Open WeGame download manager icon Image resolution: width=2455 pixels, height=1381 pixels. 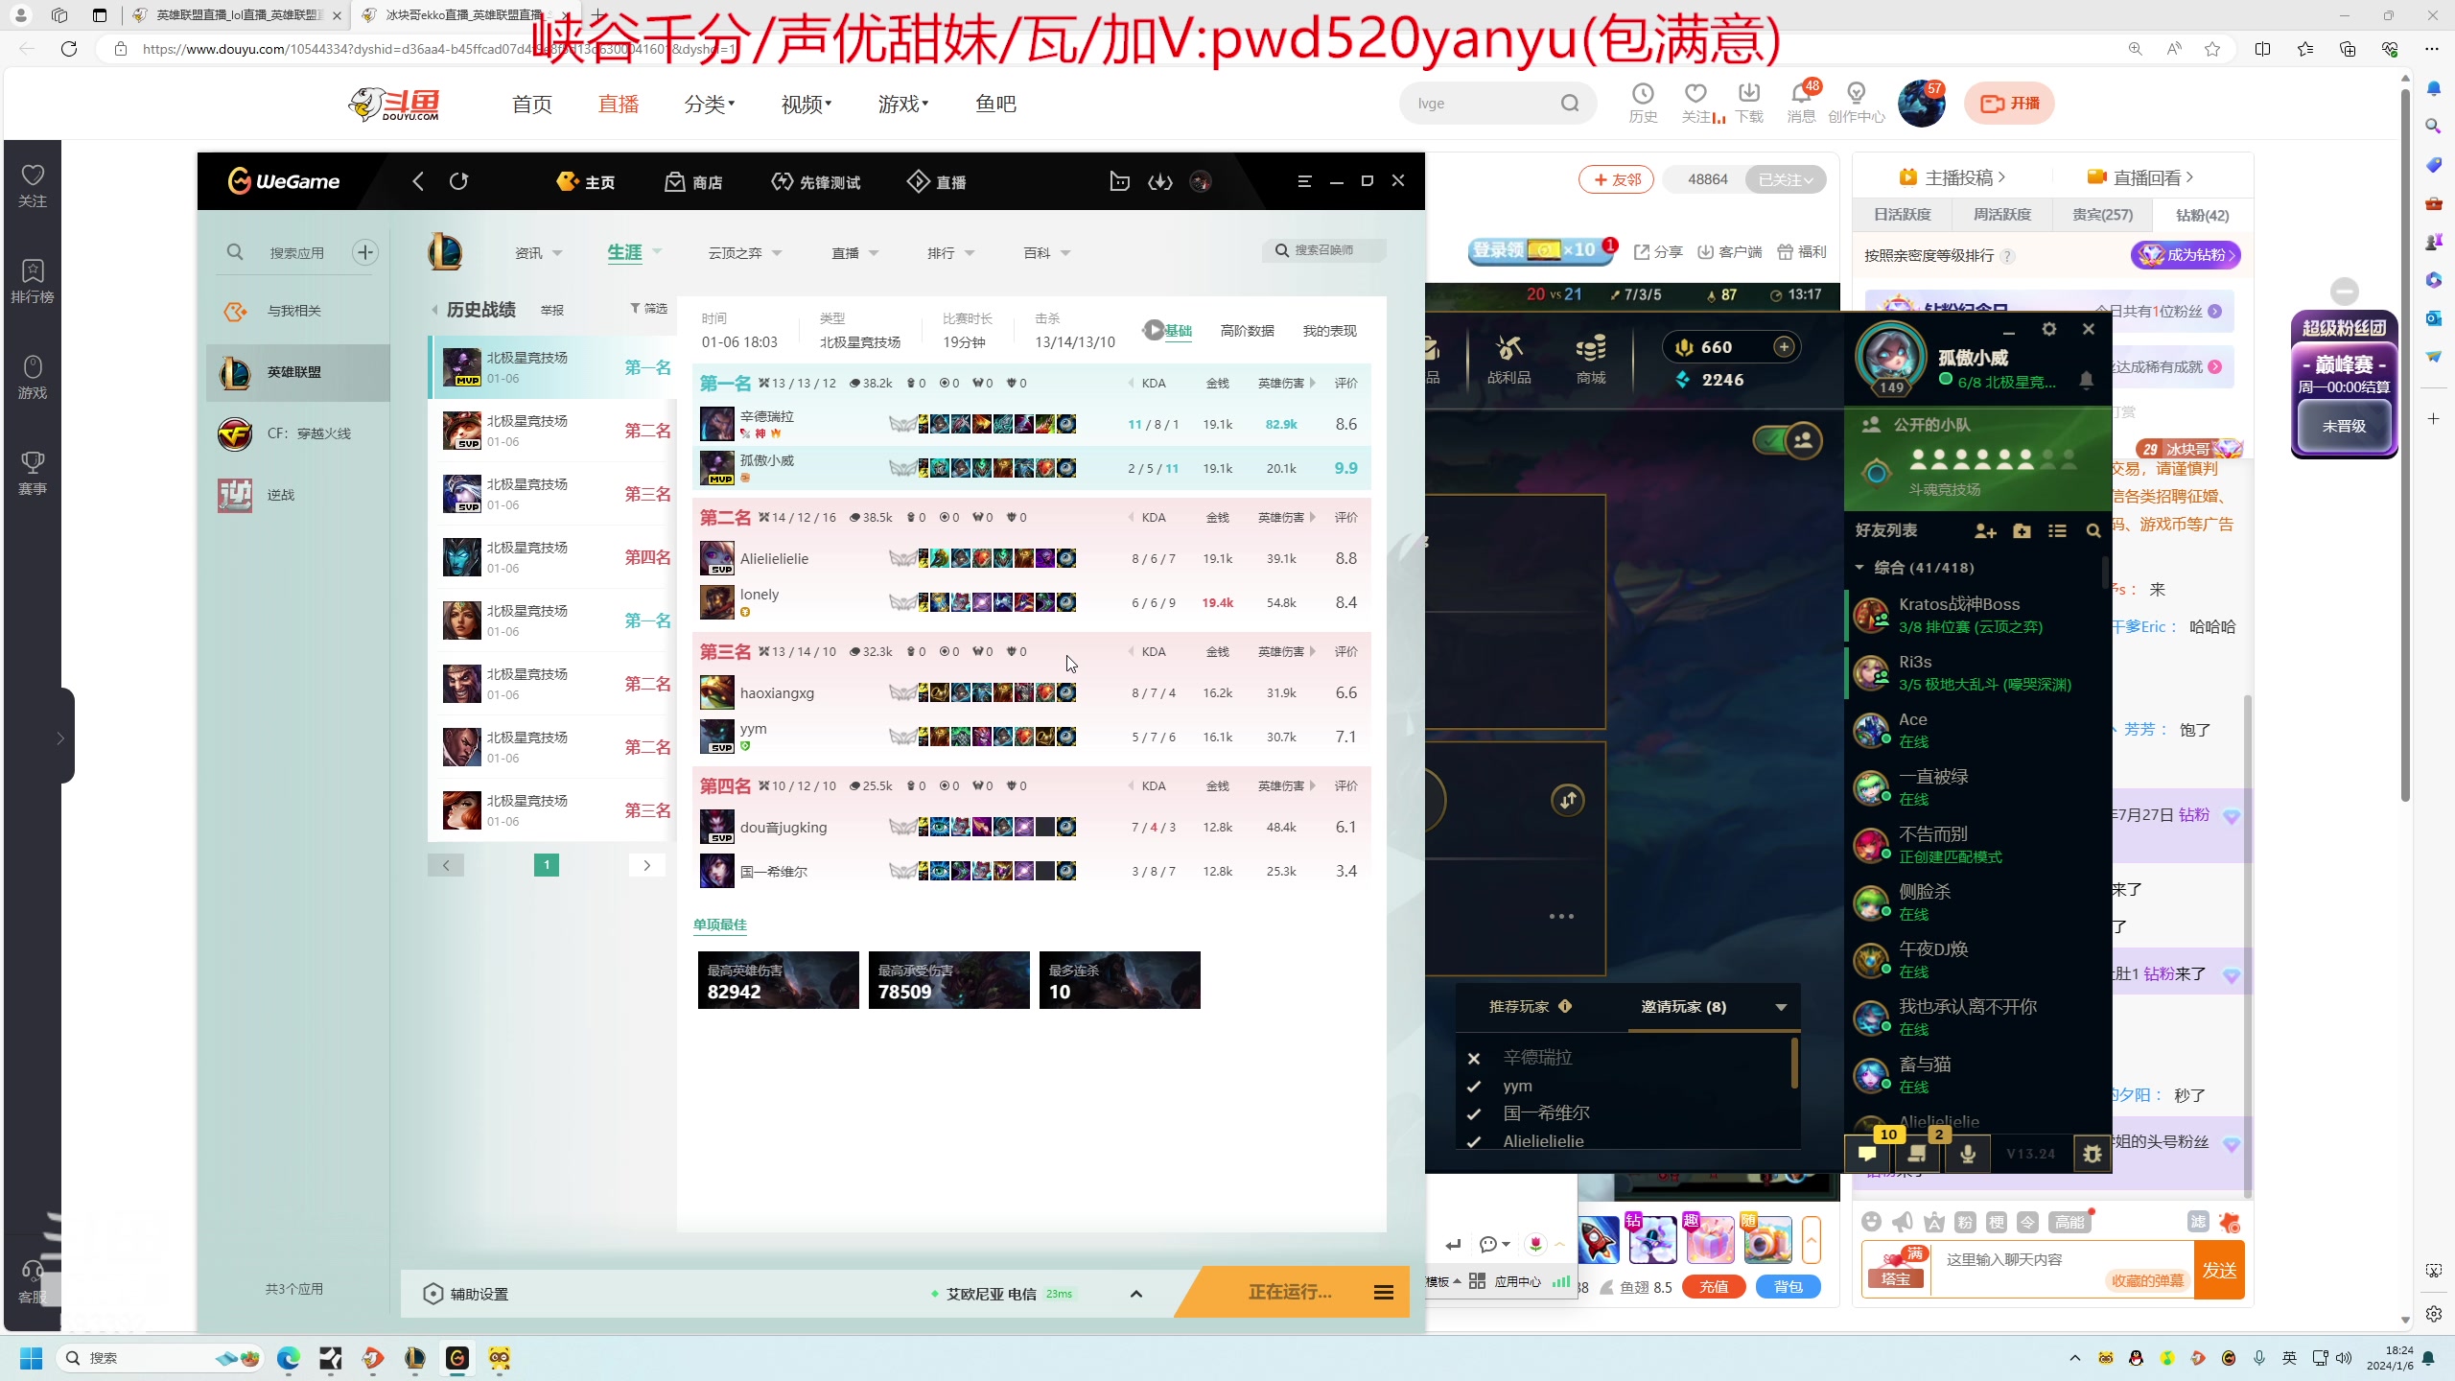pos(1160,181)
